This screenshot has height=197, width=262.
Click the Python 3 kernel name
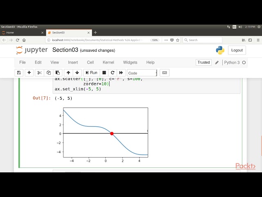coord(232,62)
